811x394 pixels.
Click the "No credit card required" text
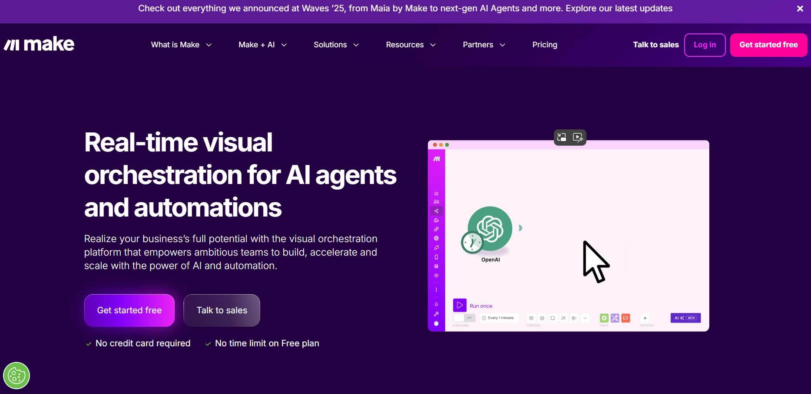(x=143, y=343)
